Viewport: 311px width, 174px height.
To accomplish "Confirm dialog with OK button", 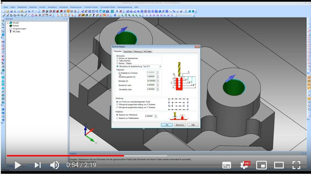I will 167,125.
